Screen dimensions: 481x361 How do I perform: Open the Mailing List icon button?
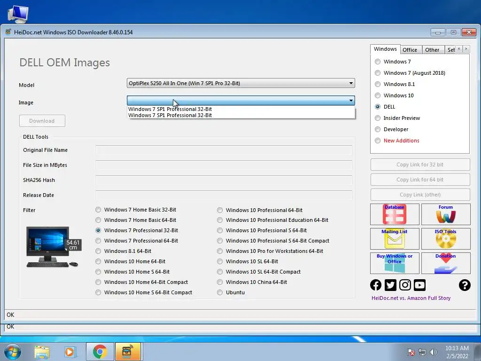click(x=395, y=238)
